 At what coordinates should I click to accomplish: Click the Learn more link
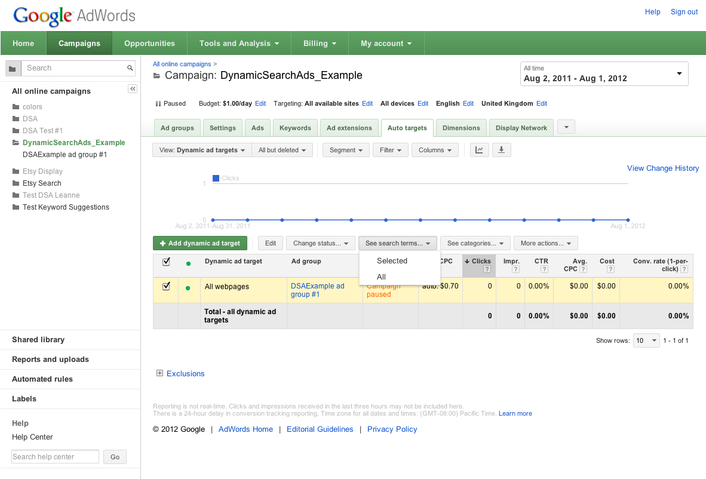515,413
